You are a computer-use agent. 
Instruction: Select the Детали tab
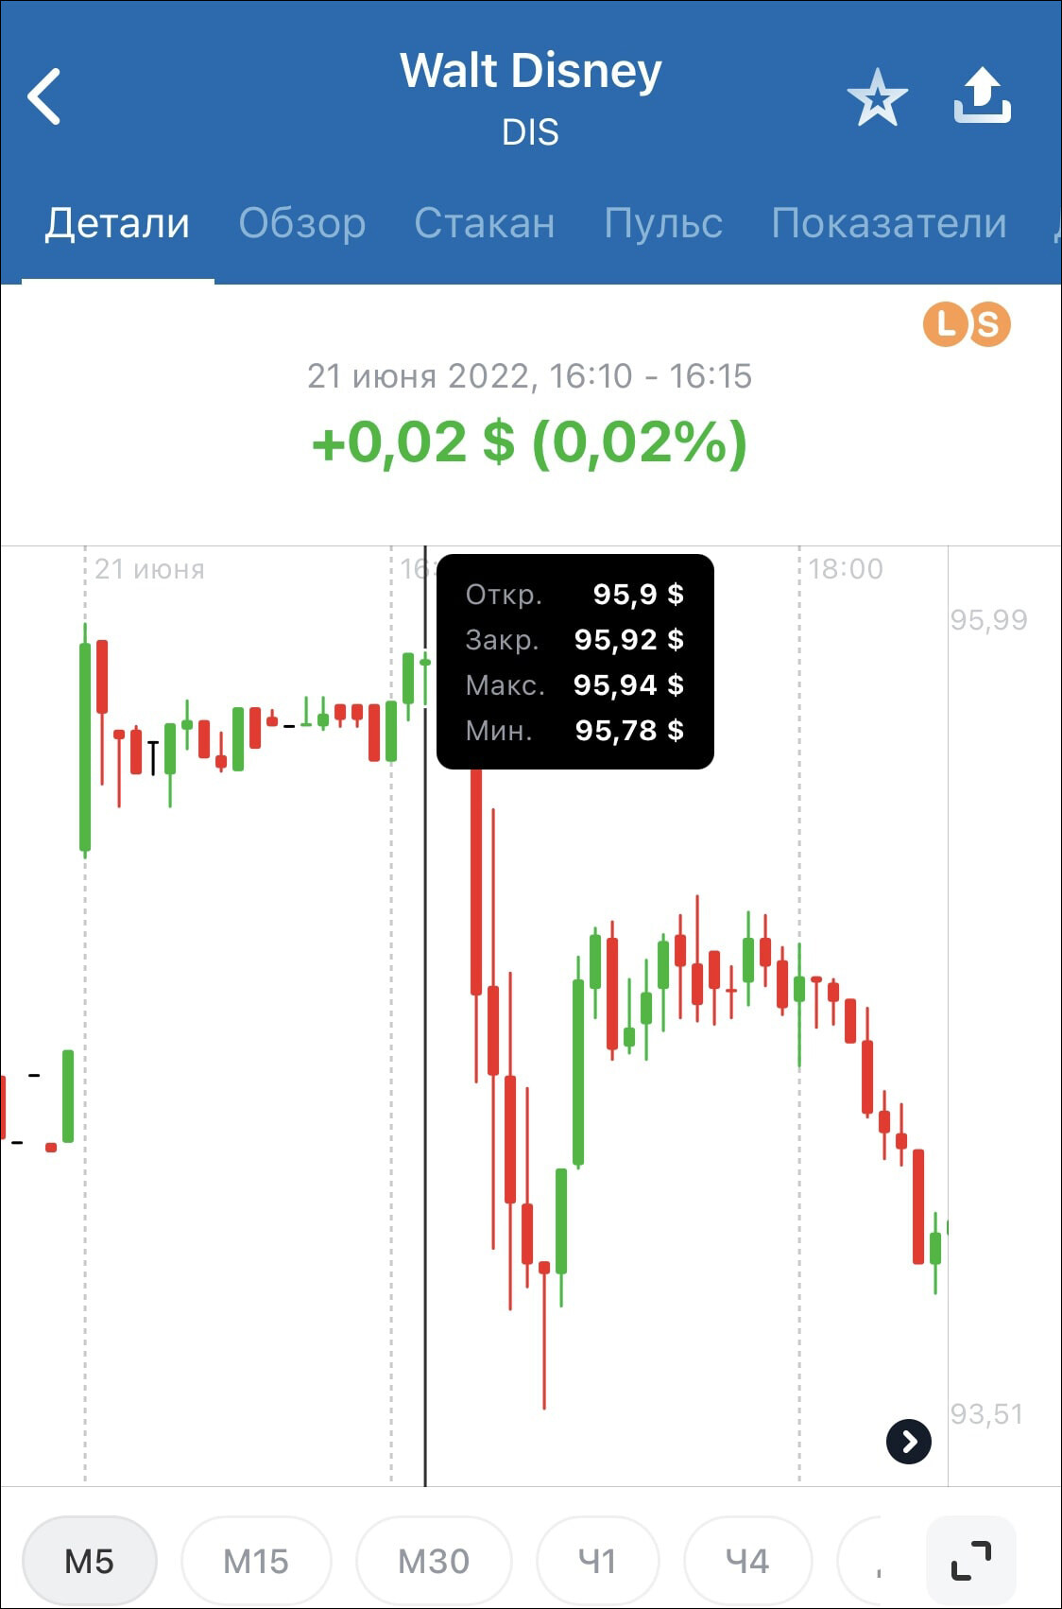point(117,223)
